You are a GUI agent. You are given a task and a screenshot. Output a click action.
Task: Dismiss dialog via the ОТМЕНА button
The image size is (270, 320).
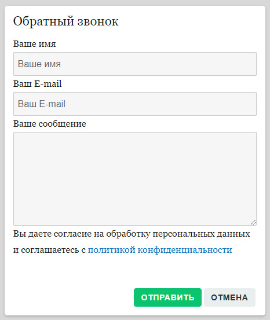coord(229,297)
